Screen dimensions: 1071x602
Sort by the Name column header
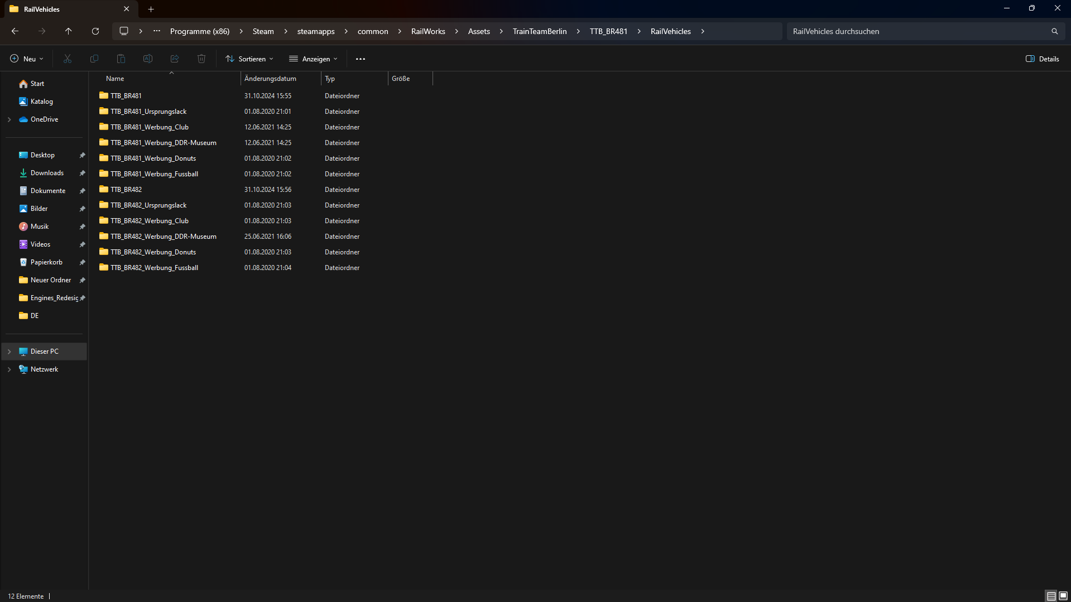170,79
